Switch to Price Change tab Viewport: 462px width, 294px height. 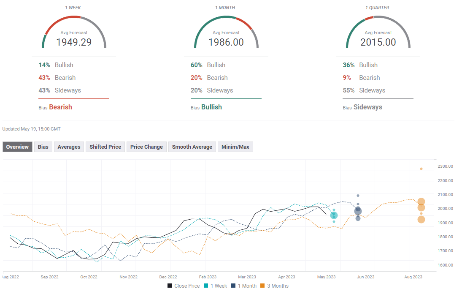[146, 147]
